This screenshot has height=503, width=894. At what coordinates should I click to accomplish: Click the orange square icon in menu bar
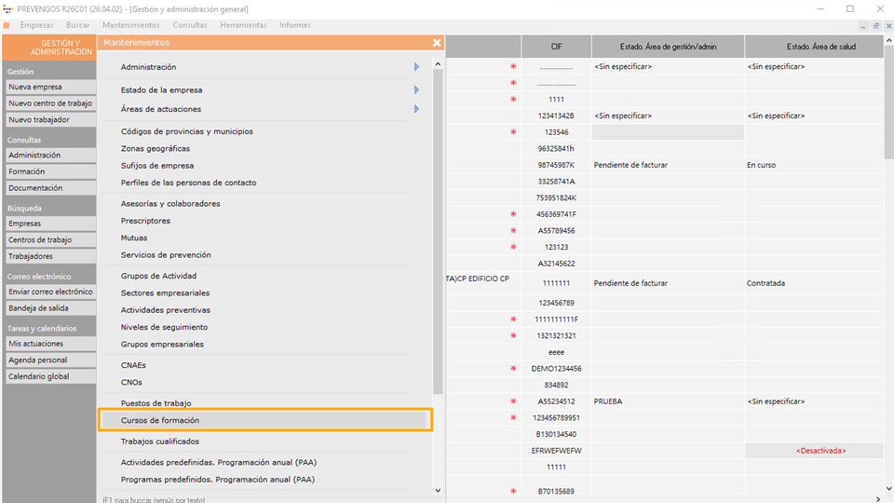click(7, 25)
